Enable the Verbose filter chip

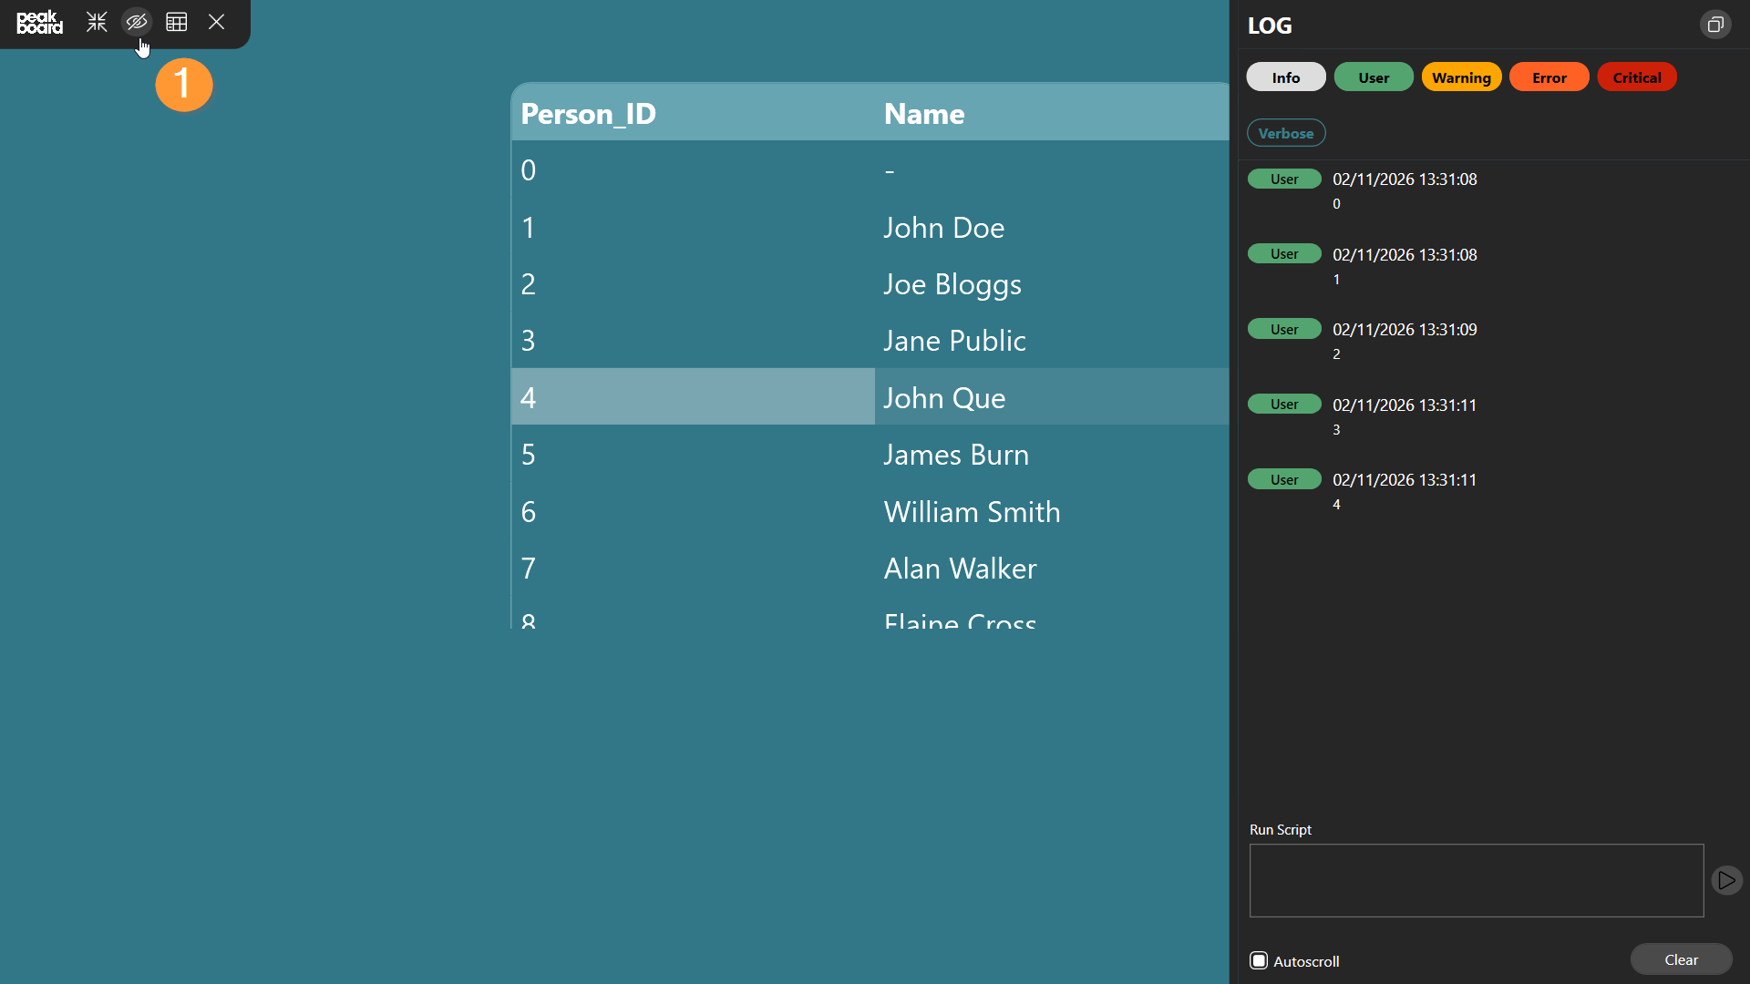point(1285,133)
